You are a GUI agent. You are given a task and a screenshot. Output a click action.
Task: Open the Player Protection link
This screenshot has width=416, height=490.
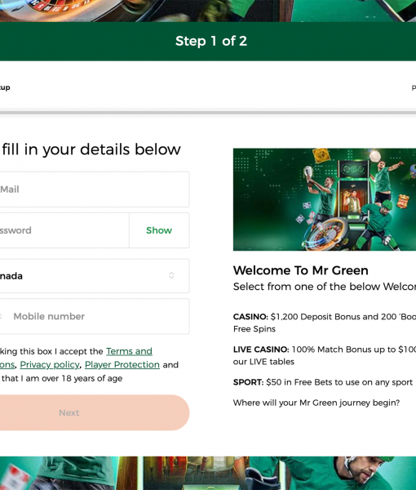pyautogui.click(x=122, y=365)
